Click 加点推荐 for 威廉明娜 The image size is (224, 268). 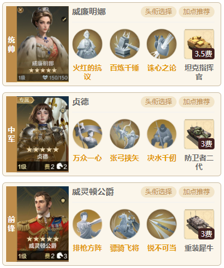pyautogui.click(x=197, y=12)
